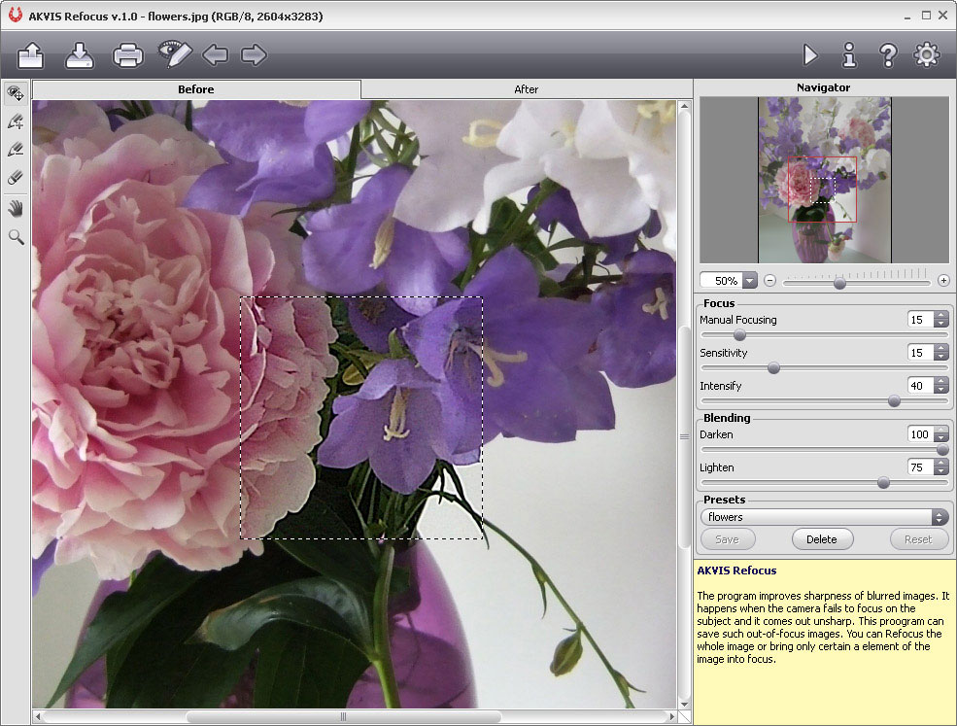This screenshot has width=957, height=726.
Task: Click the Manual Focusing value stepper arrows
Action: (940, 320)
